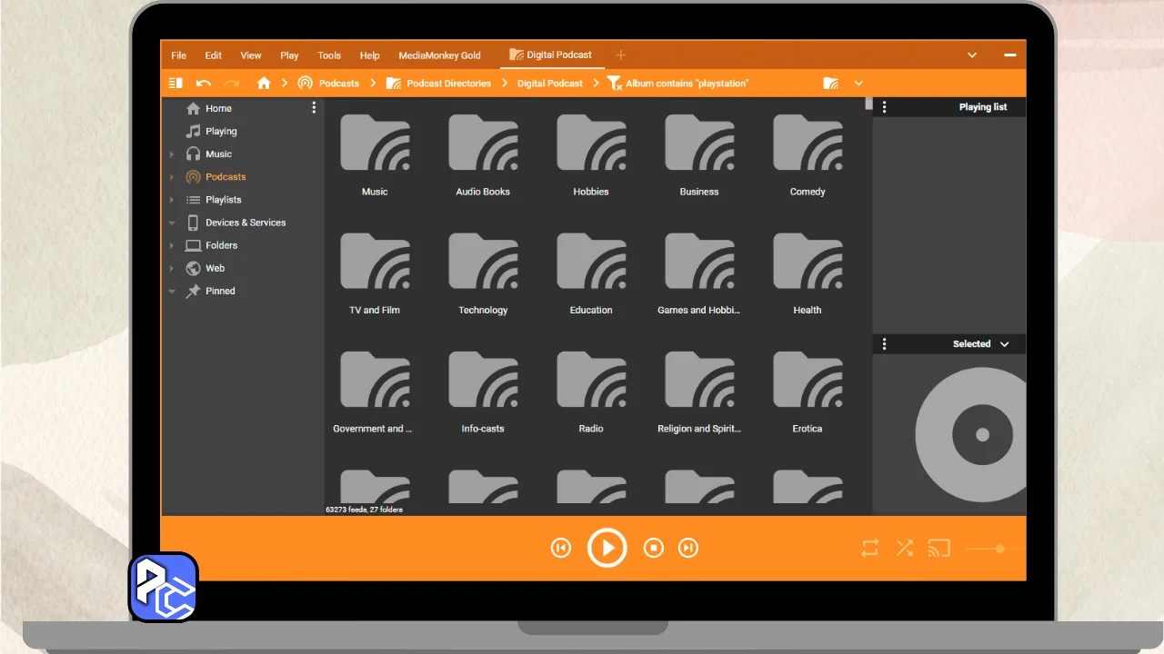
Task: Stop playback with the stop icon
Action: tap(653, 548)
